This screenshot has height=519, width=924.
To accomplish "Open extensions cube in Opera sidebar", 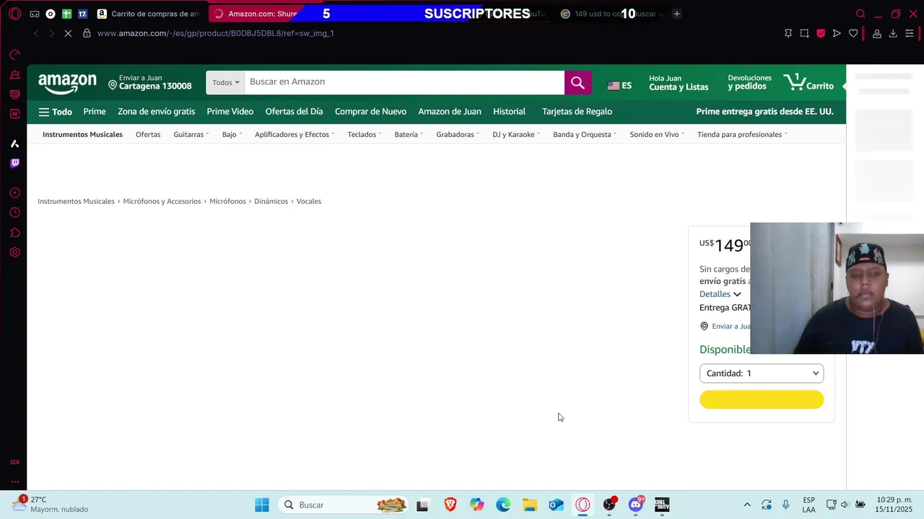I will tap(14, 232).
